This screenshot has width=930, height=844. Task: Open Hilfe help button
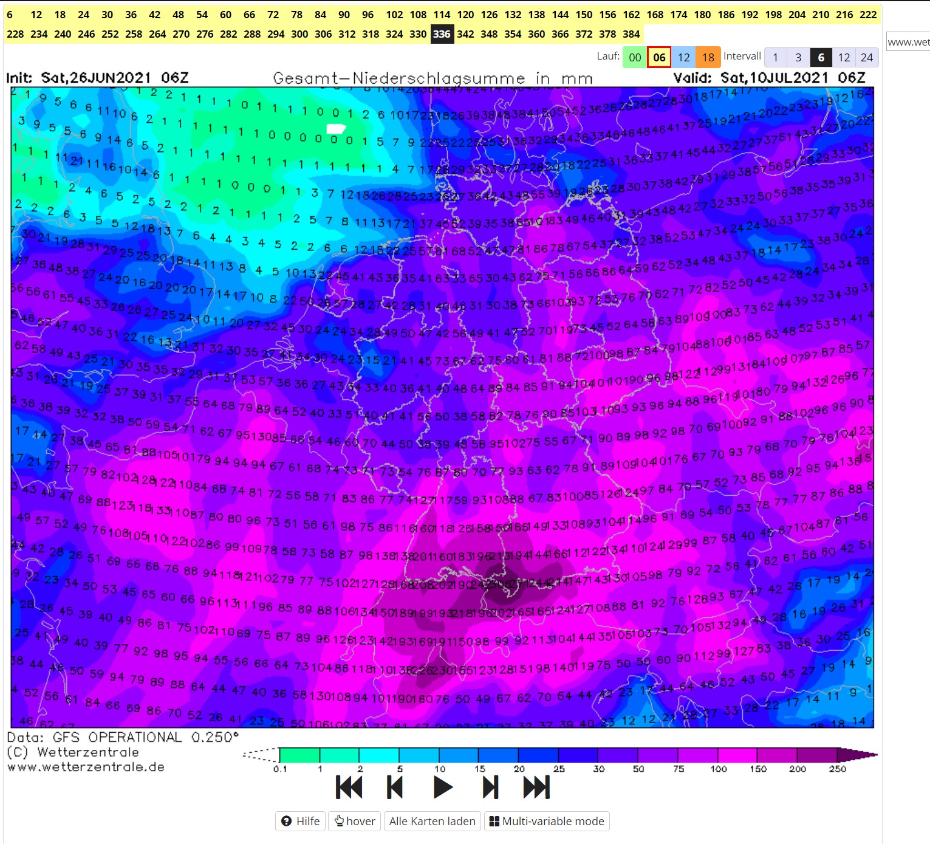(301, 821)
